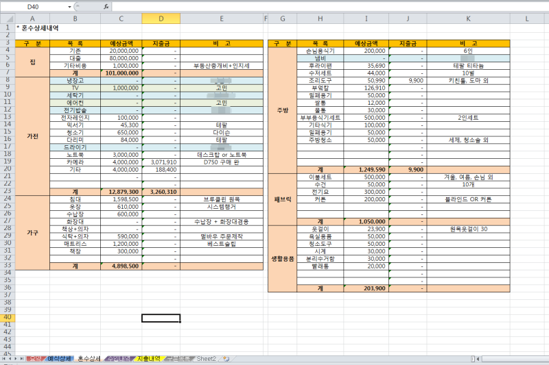Select the active 혼수상세 sheet tab

[89, 359]
